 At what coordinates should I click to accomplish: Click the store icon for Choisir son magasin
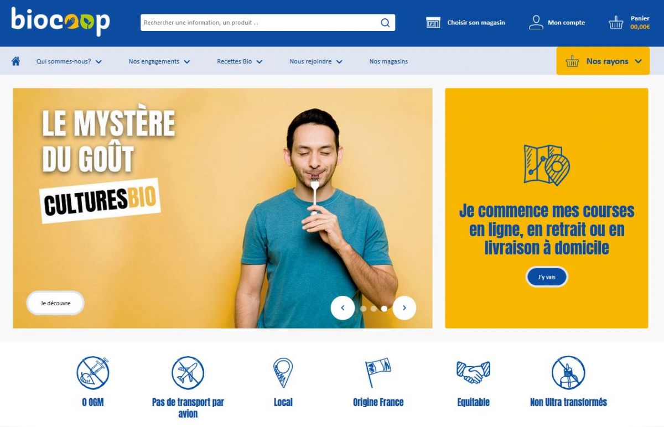pyautogui.click(x=433, y=23)
